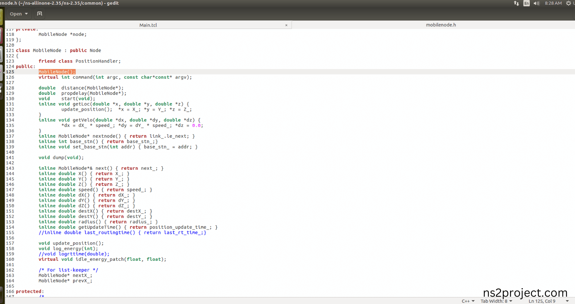
Task: Click the 'protected:' keyword on line 166
Action: point(30,292)
